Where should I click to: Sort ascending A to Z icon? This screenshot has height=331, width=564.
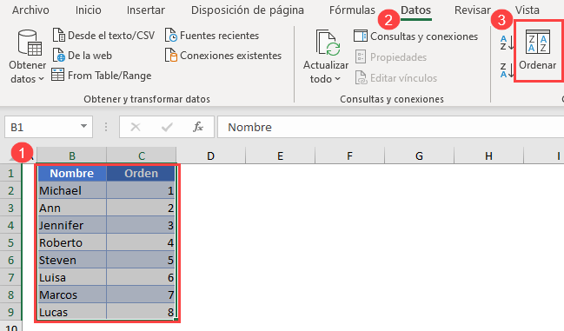[507, 43]
